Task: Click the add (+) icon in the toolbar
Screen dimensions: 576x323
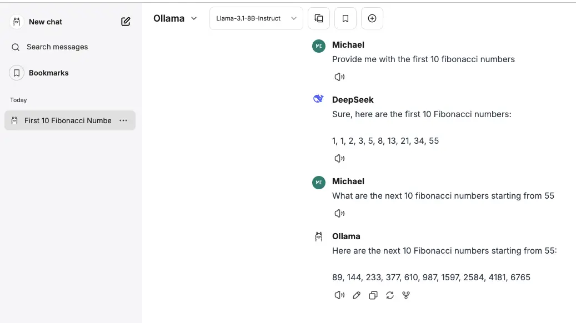Action: (372, 18)
